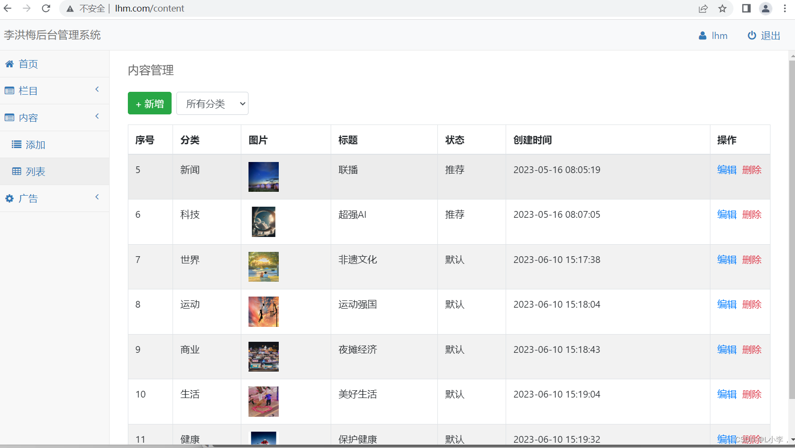Click the browser bookmark star
Screen dimensions: 795x448
pyautogui.click(x=723, y=8)
